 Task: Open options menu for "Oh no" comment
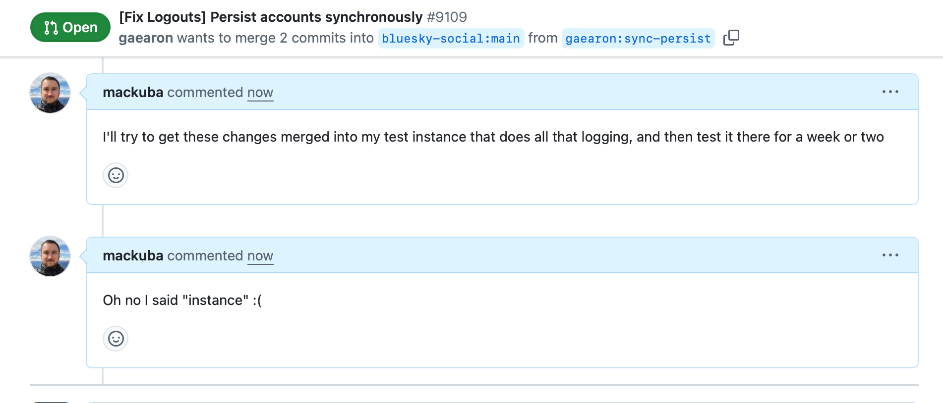[890, 255]
